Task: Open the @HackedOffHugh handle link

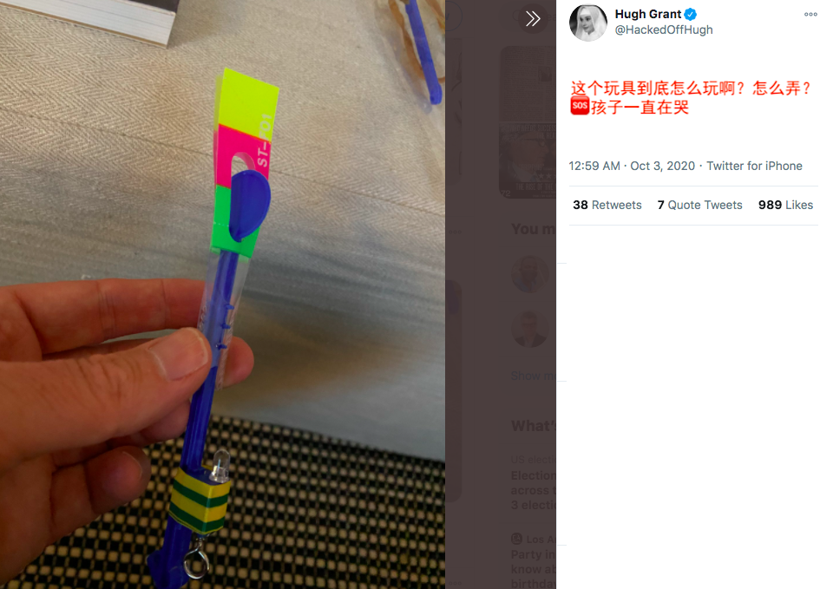Action: click(664, 29)
